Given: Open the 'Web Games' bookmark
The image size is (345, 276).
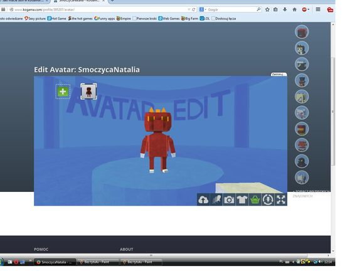Looking at the screenshot, I should pyautogui.click(x=169, y=18).
